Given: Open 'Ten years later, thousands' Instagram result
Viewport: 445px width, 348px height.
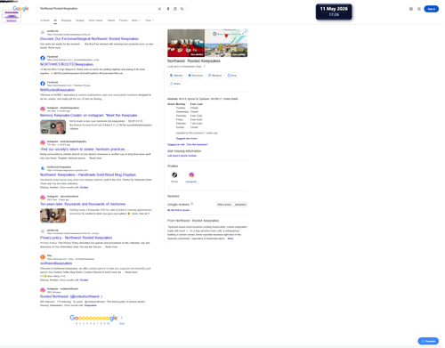Looking at the screenshot, I should [x=85, y=204].
